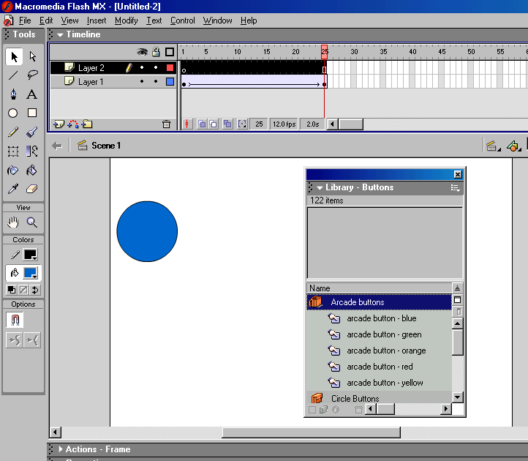Image resolution: width=528 pixels, height=461 pixels.
Task: Select the Zoom tool
Action: [32, 222]
